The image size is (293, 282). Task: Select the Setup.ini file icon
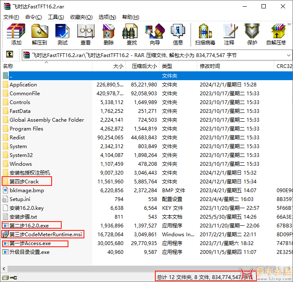(5, 199)
